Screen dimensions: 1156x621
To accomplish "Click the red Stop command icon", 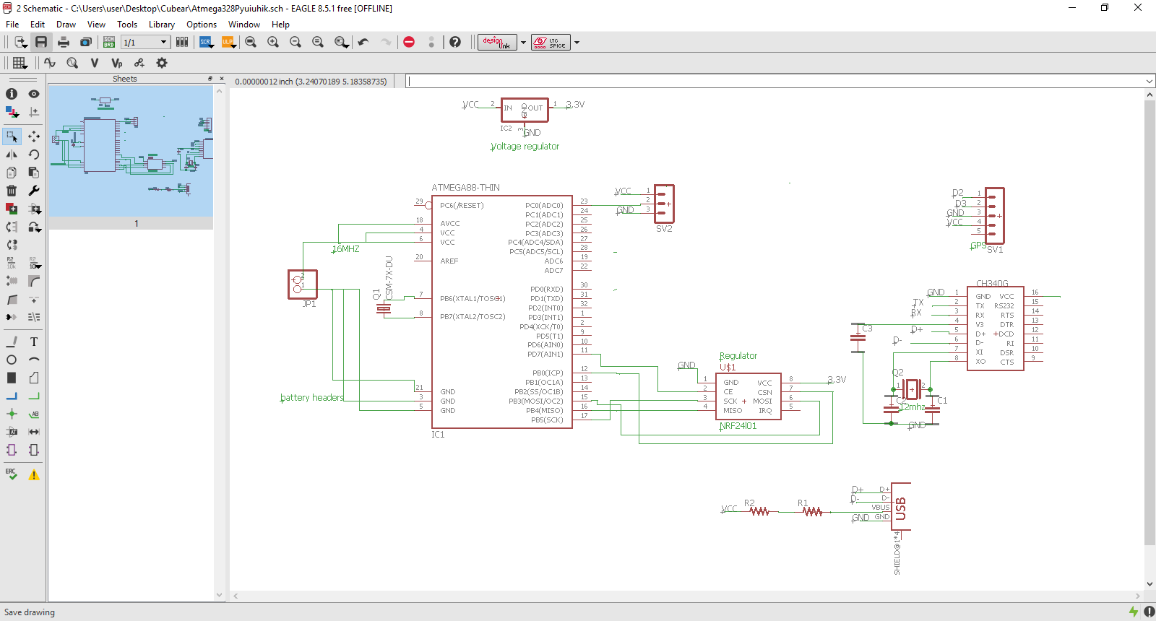I will point(409,43).
